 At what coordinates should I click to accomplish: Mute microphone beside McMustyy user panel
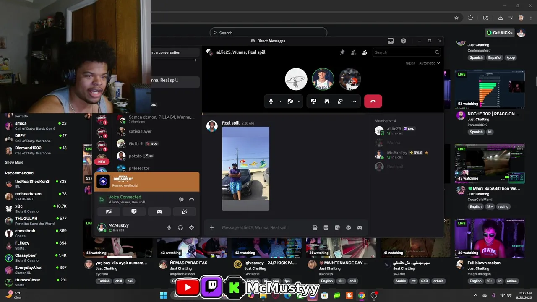tap(169, 228)
